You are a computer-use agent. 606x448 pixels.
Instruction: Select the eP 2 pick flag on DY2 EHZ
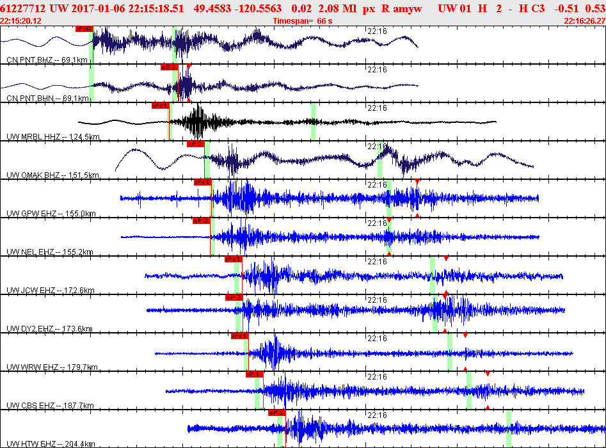(234, 297)
